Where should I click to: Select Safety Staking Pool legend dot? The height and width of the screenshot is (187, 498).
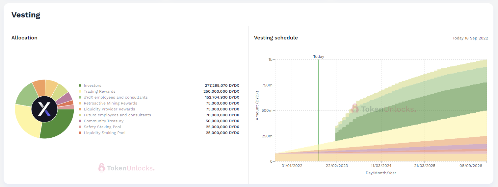(80, 127)
